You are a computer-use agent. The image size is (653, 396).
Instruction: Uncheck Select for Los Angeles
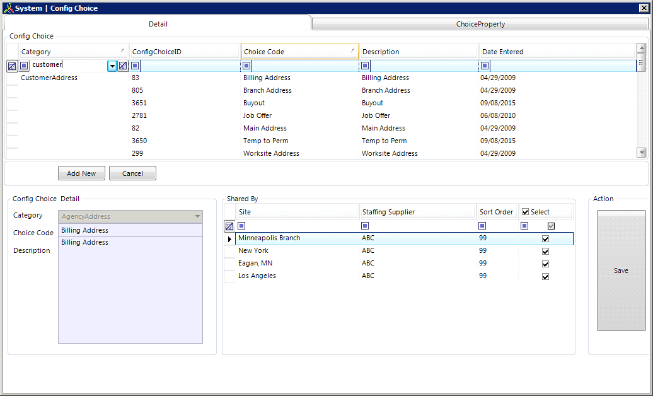546,276
